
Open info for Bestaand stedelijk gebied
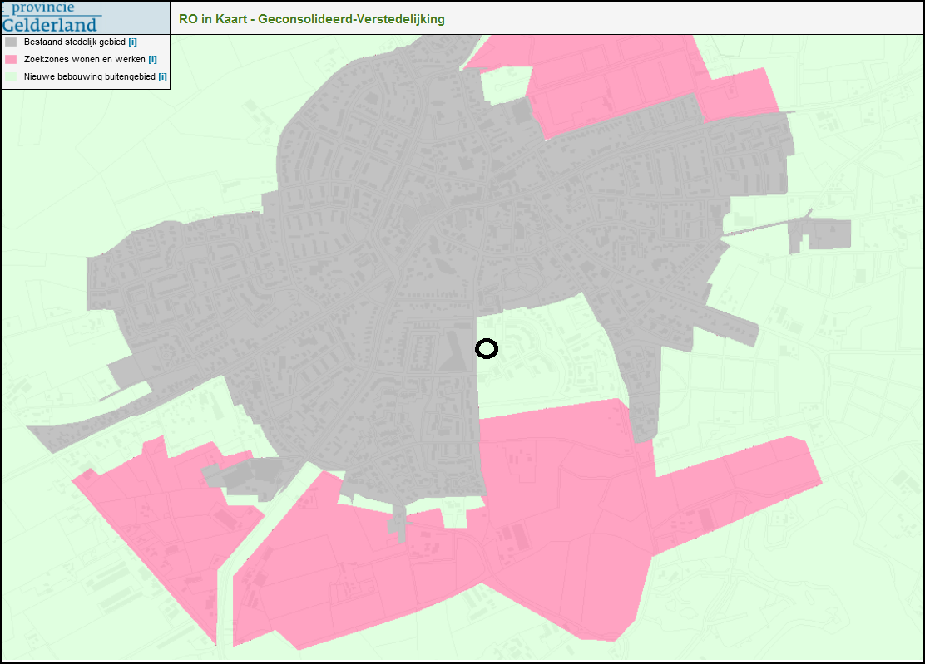pyautogui.click(x=132, y=42)
